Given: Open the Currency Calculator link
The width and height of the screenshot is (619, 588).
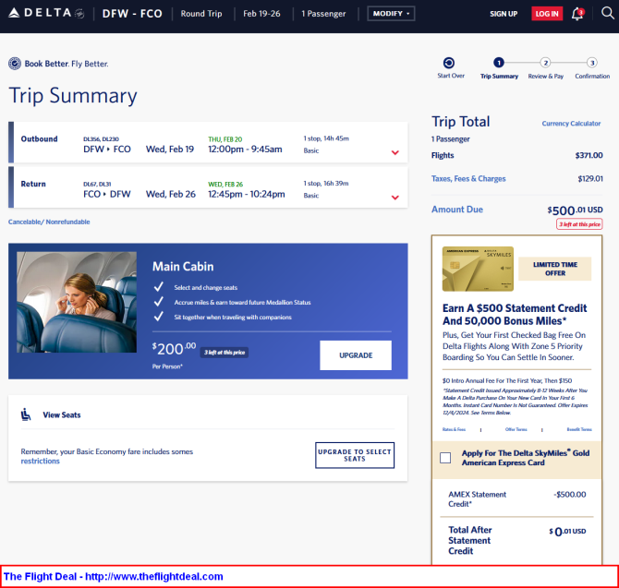Looking at the screenshot, I should pos(571,124).
